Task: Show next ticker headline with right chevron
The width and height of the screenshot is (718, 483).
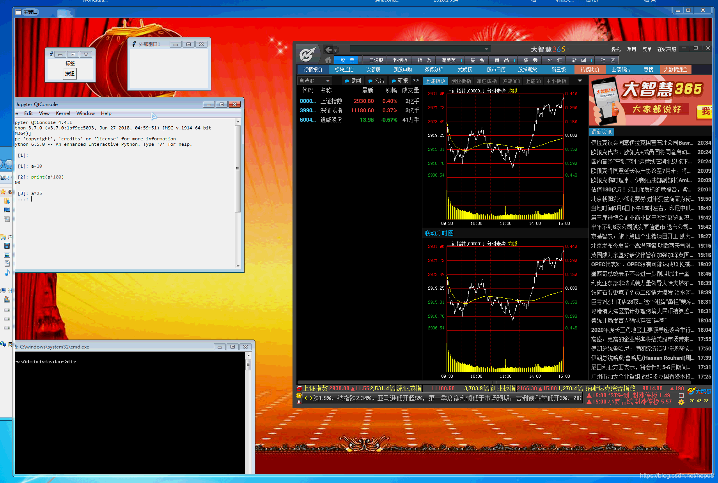Action: point(311,398)
